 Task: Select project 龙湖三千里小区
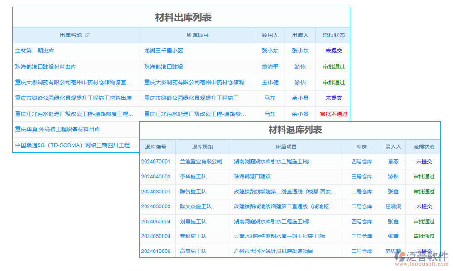163,51
